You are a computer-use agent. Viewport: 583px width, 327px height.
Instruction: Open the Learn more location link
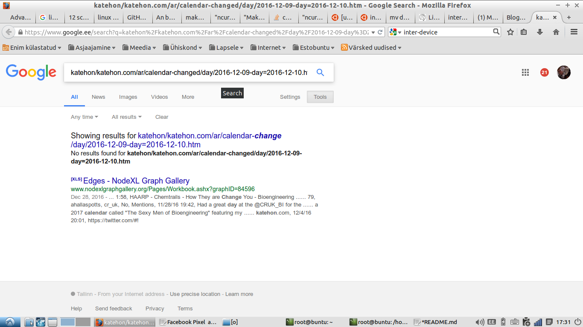pos(239,294)
